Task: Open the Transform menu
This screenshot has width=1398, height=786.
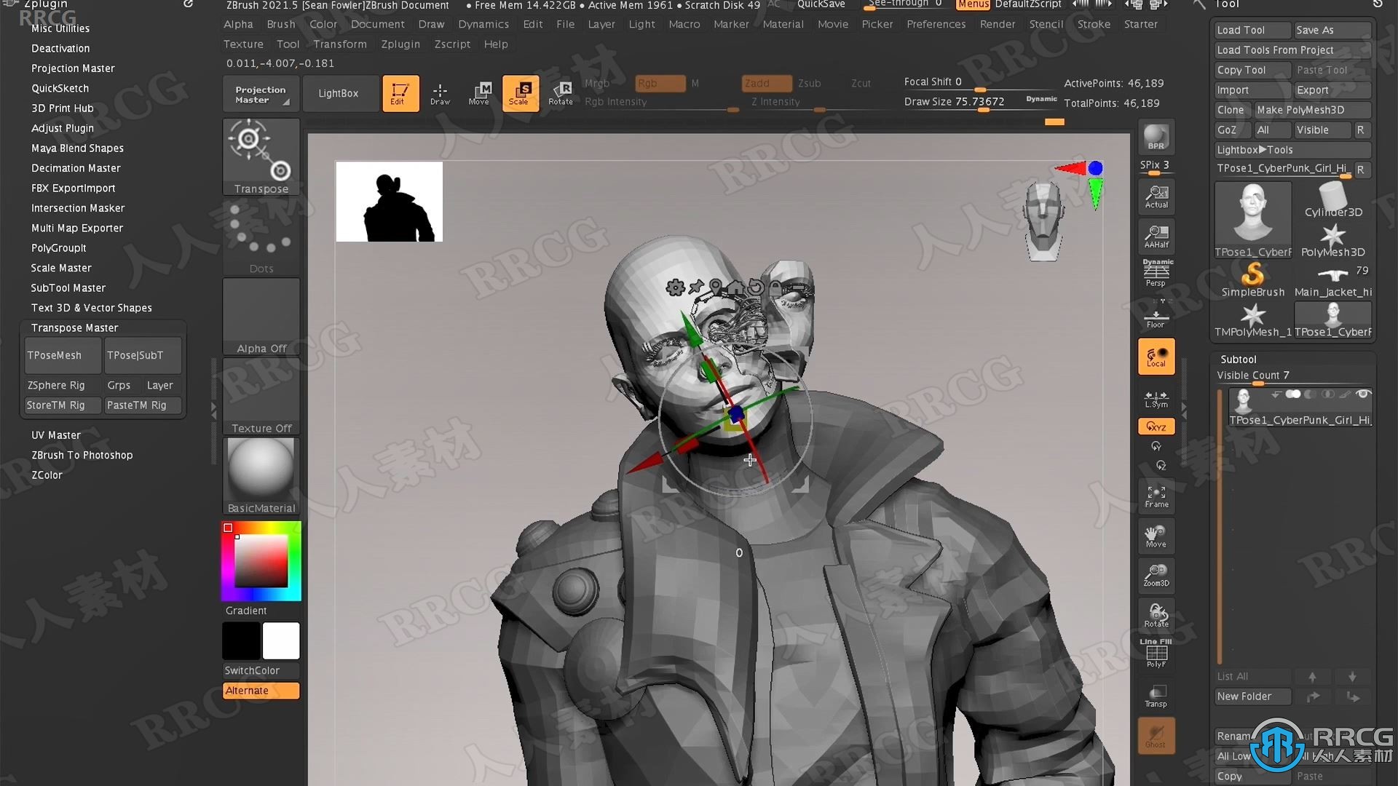Action: coord(340,44)
